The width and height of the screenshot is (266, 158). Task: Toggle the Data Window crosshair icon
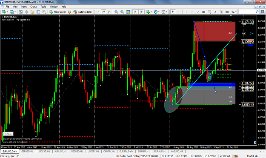(x=27, y=12)
